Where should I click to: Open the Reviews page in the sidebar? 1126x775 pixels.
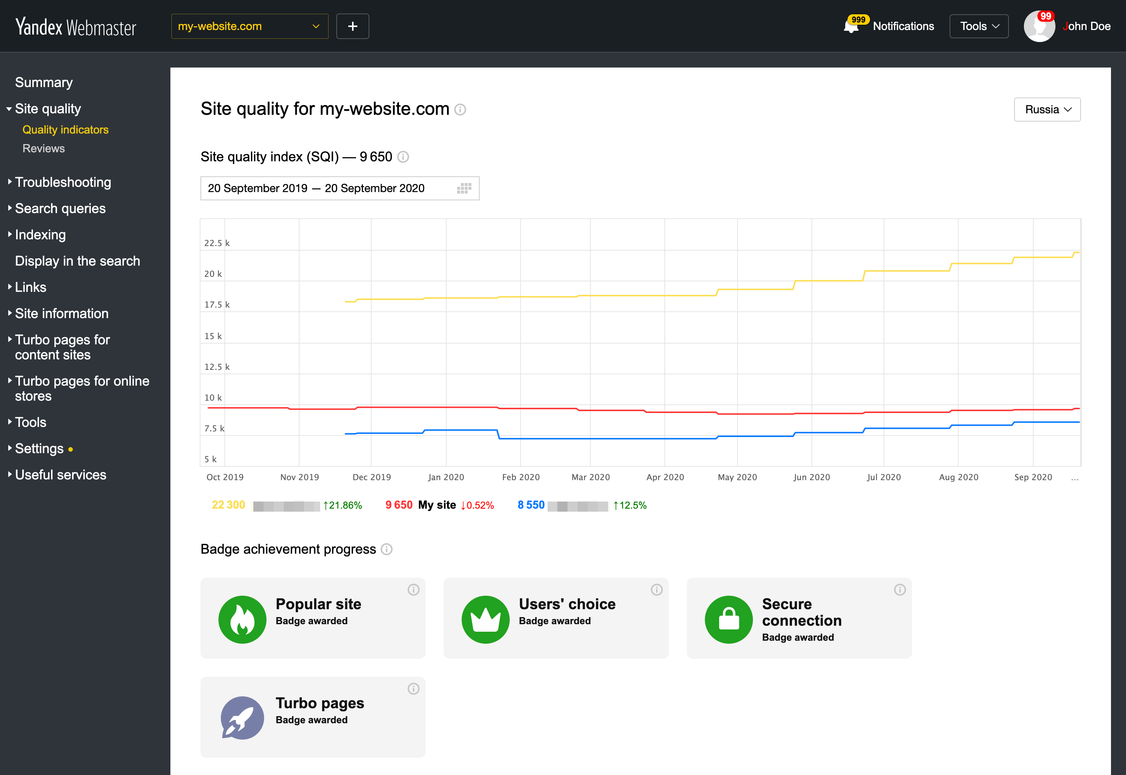(43, 148)
